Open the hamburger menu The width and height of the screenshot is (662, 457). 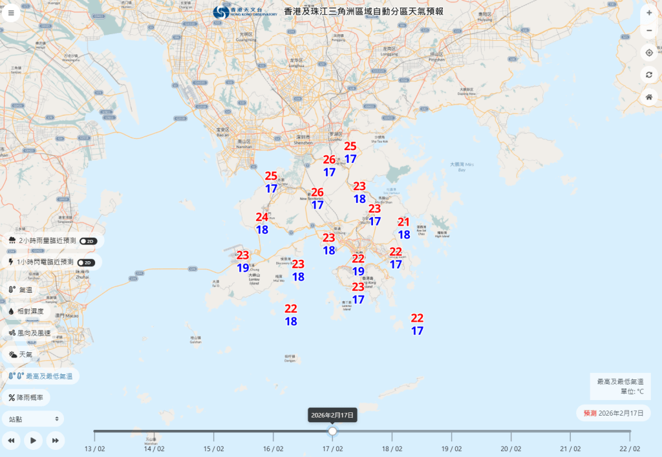click(x=11, y=12)
